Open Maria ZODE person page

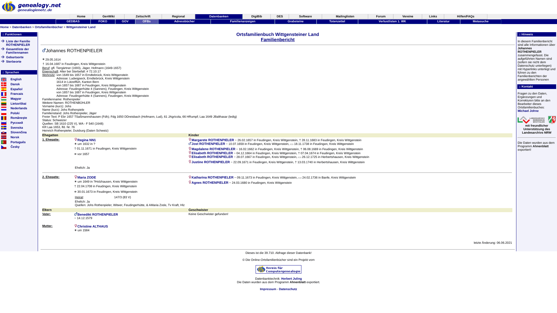click(87, 178)
